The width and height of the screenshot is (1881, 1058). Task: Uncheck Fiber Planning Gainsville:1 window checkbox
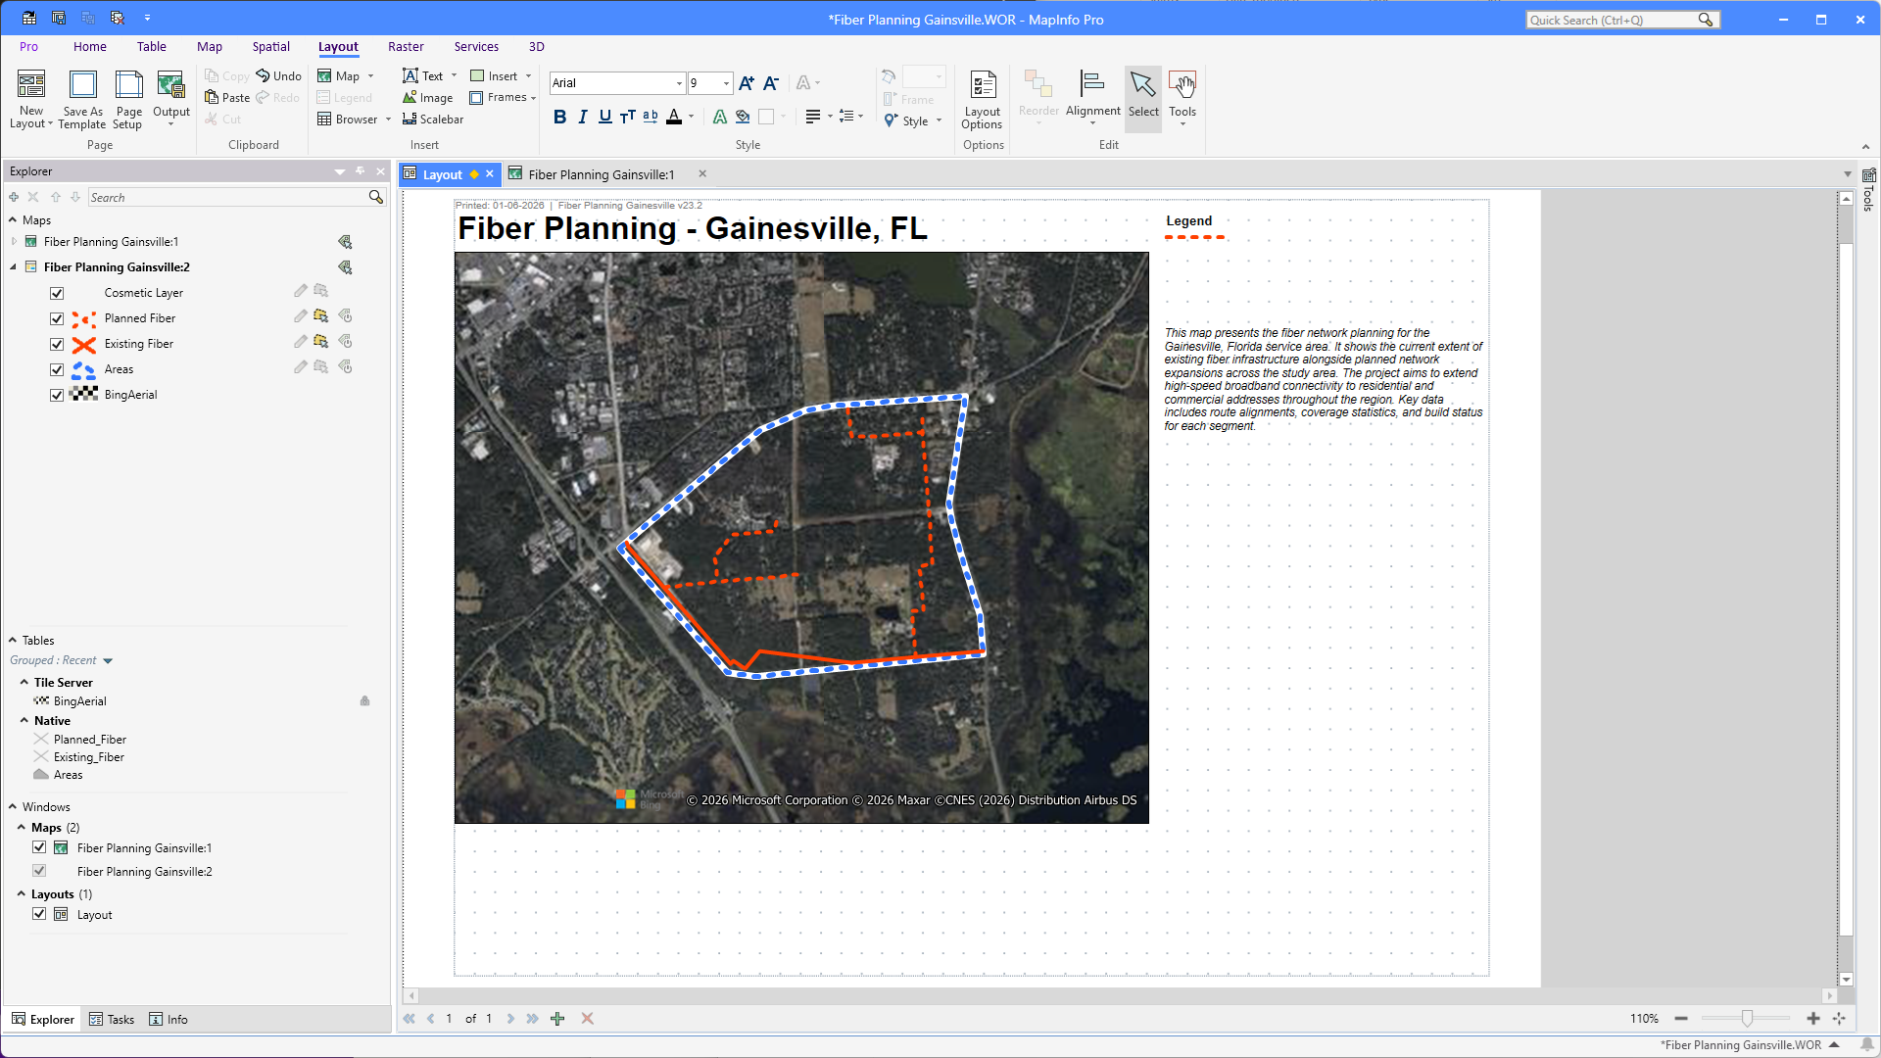point(39,847)
